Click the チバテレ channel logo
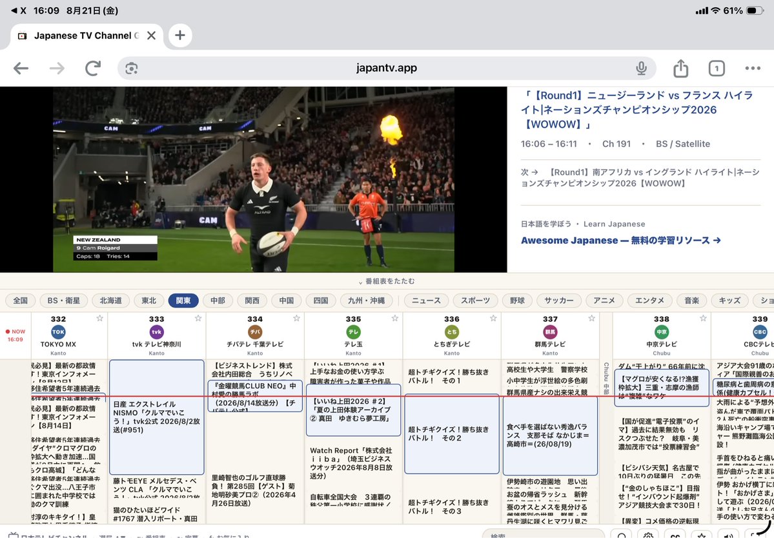 (255, 332)
